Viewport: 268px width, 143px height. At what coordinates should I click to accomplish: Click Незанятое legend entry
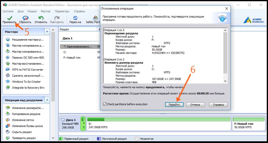pos(144,139)
